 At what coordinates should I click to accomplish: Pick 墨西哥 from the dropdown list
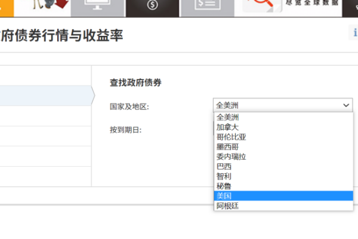(227, 146)
